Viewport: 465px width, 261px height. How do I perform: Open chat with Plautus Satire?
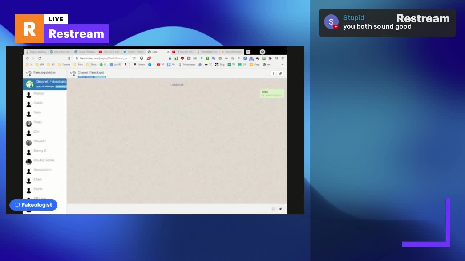[45, 161]
